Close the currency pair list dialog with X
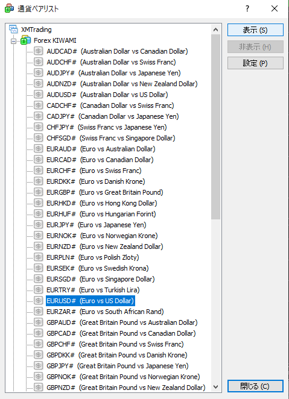The image size is (289, 399). point(275,8)
